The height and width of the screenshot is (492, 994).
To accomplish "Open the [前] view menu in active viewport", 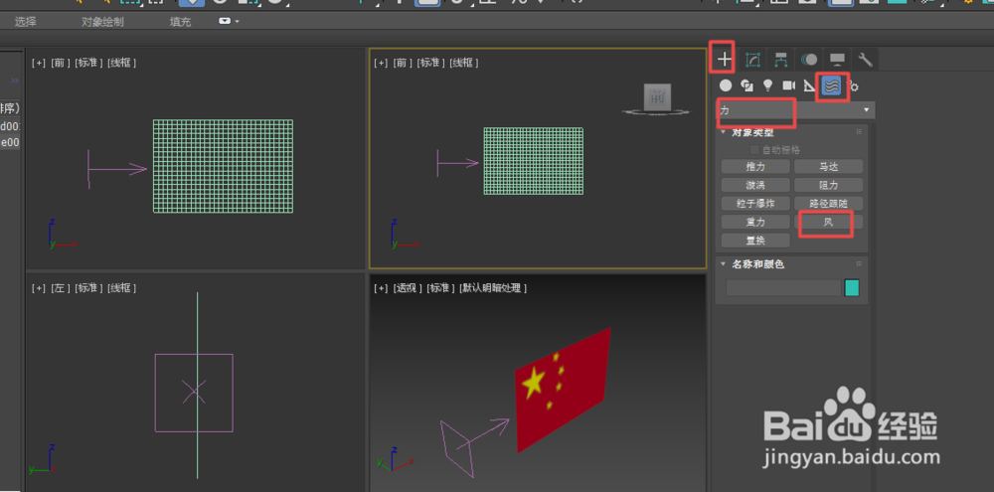I will (404, 63).
